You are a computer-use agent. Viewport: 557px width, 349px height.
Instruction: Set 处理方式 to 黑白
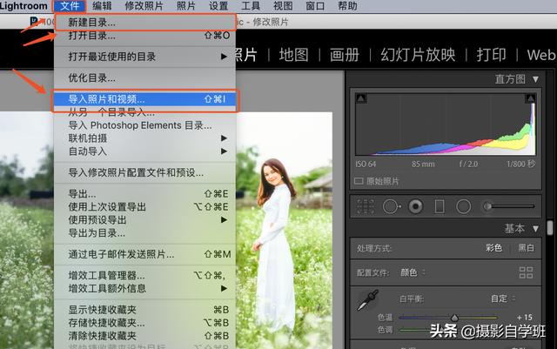click(x=526, y=248)
